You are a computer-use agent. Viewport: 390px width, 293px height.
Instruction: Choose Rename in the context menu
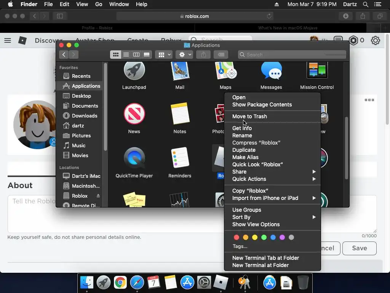coord(272,135)
